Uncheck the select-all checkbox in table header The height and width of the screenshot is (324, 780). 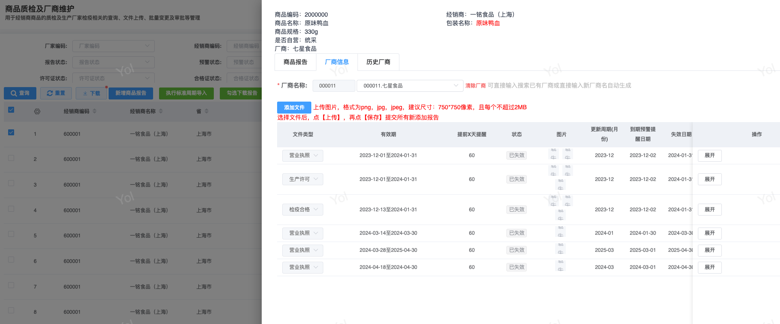(11, 110)
